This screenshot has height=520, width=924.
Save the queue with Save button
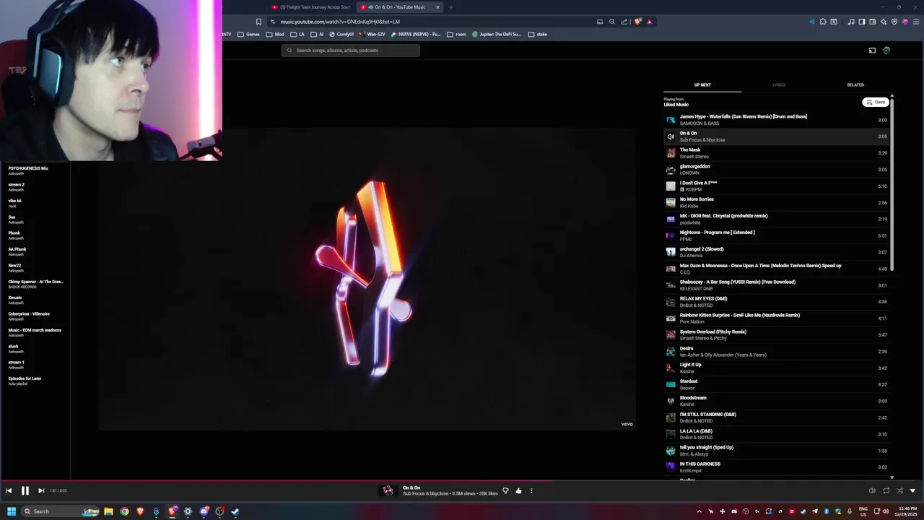point(876,102)
